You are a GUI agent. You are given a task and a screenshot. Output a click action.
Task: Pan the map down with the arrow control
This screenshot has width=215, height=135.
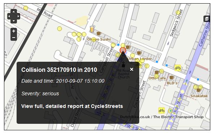pos(14,21)
